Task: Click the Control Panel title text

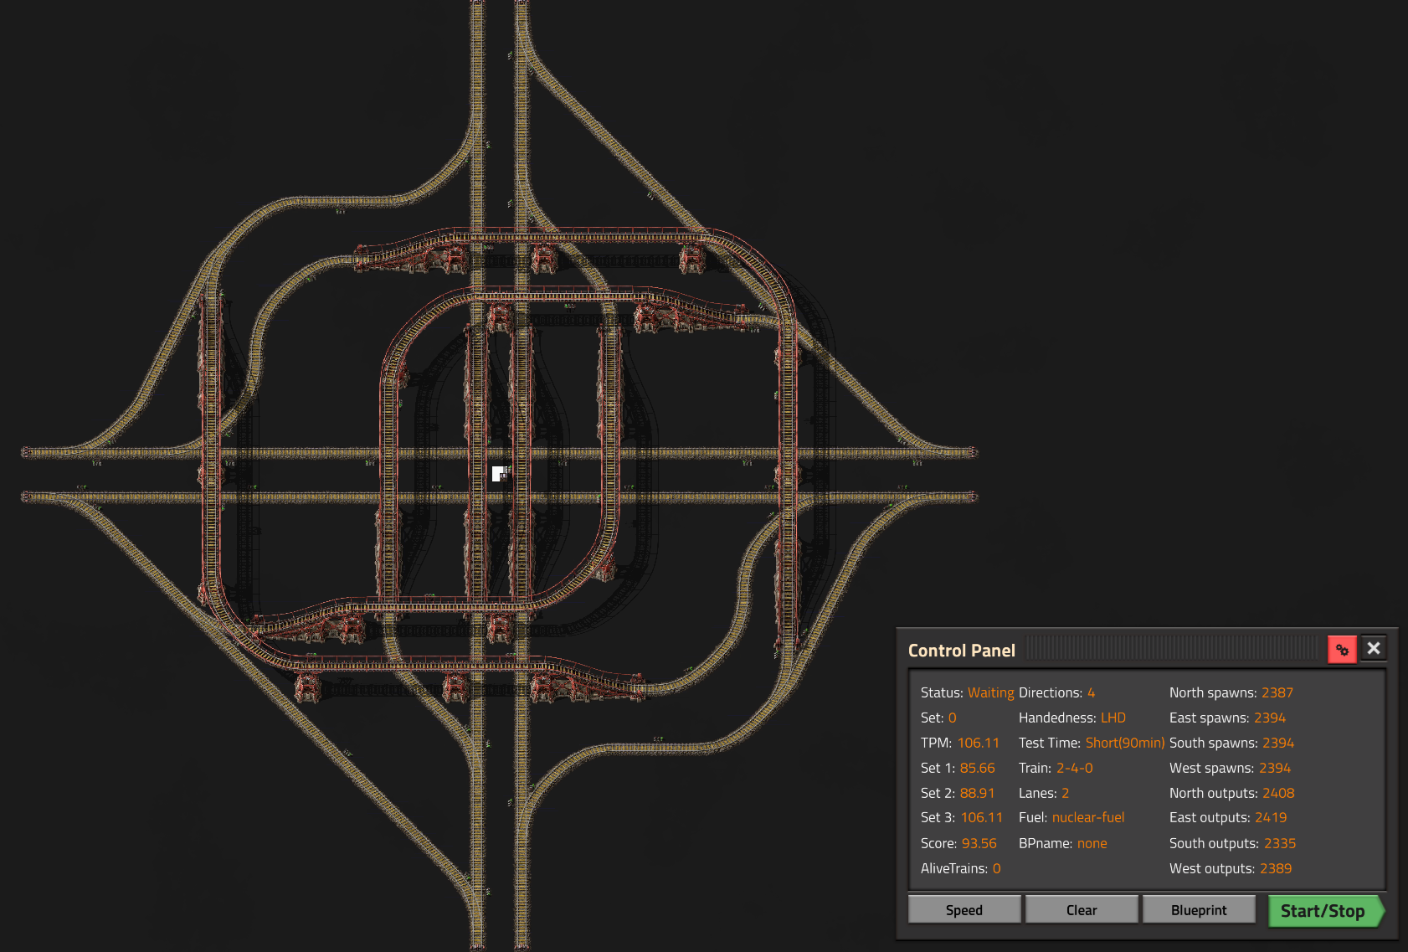Action: [961, 651]
